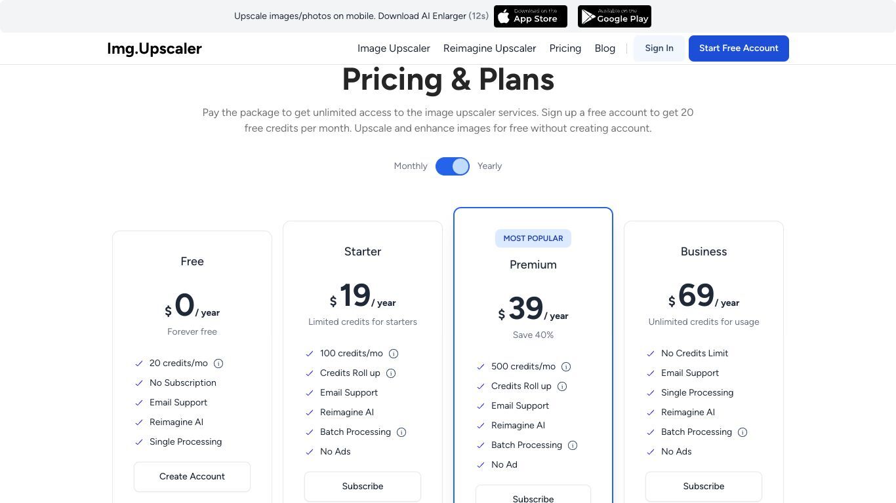
Task: Open the Google Play download badge
Action: click(615, 16)
